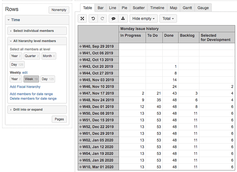Click the redo arrow icon
Viewport: 237px width, 172px height.
click(x=102, y=19)
